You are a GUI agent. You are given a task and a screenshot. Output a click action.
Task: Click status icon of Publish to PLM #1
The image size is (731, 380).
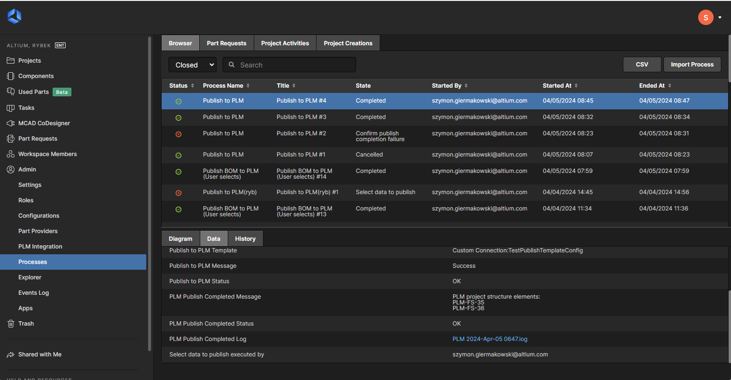tap(179, 155)
